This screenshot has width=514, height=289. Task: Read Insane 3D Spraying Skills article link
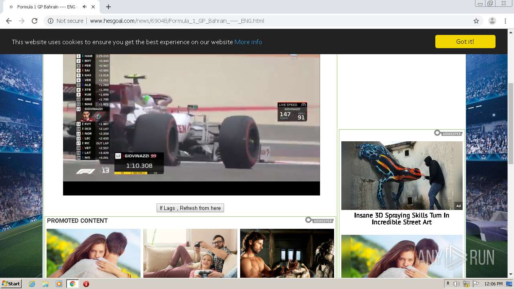(x=402, y=219)
